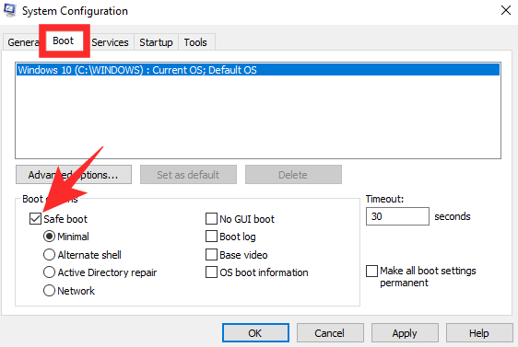Viewport: 518px width, 347px height.
Task: Choose the Network safe boot option
Action: coord(49,291)
